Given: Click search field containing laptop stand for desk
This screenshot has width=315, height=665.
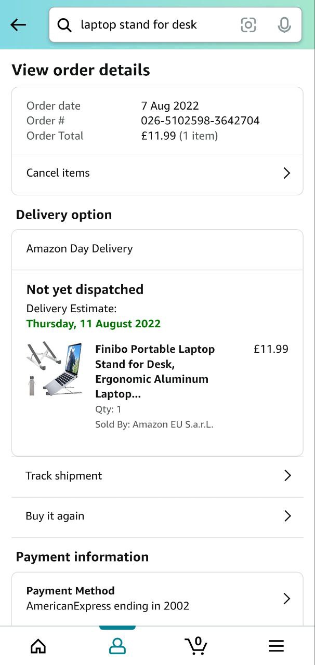Looking at the screenshot, I should point(151,25).
